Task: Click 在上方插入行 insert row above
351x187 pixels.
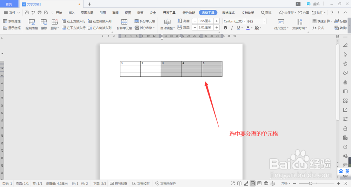Action: [74, 21]
